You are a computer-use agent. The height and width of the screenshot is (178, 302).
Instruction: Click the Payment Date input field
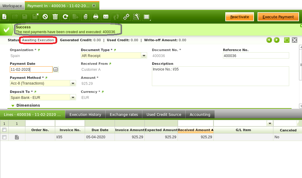click(31, 70)
